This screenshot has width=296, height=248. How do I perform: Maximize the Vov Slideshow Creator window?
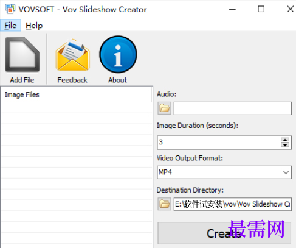pos(261,9)
